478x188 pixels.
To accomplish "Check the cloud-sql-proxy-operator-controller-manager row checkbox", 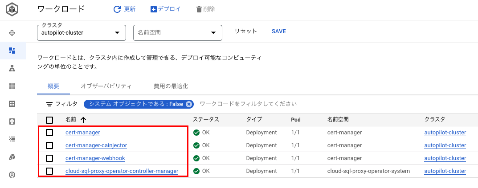I will tap(49, 171).
